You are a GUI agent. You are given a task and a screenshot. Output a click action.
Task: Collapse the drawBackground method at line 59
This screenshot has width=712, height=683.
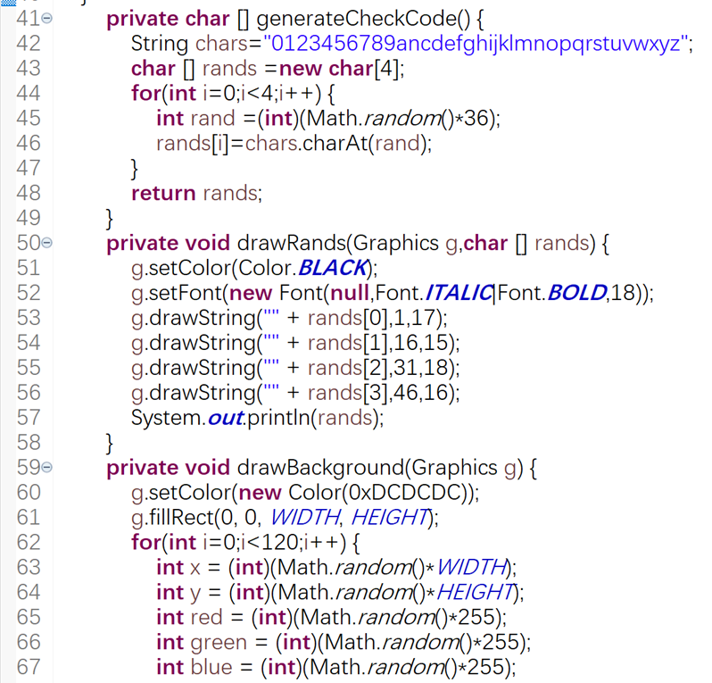coord(47,467)
